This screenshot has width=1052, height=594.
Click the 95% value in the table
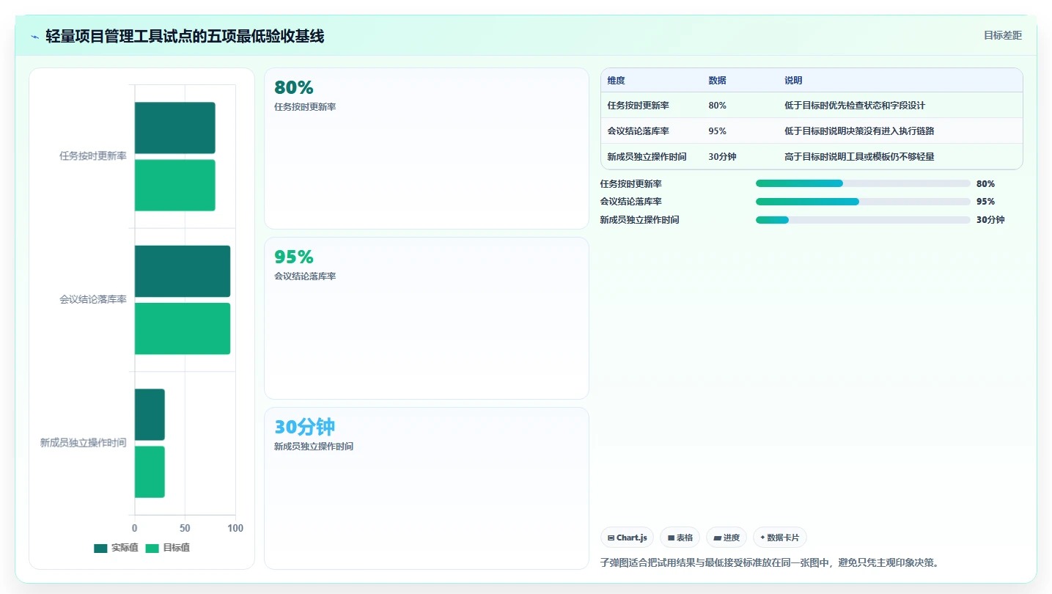coord(717,131)
